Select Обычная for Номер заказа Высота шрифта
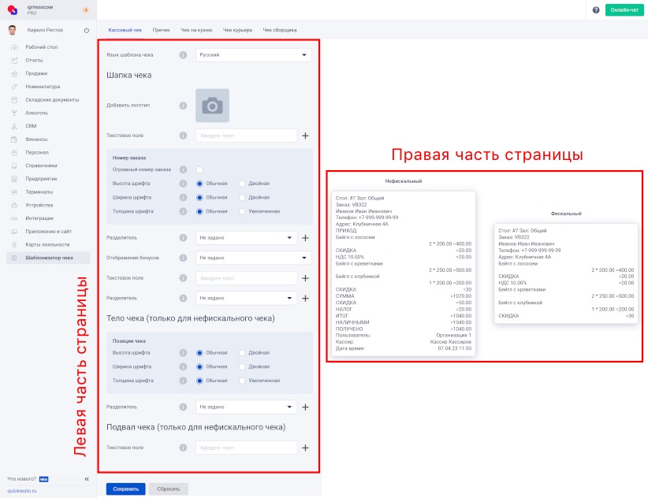Image resolution: width=648 pixels, height=498 pixels. point(199,184)
